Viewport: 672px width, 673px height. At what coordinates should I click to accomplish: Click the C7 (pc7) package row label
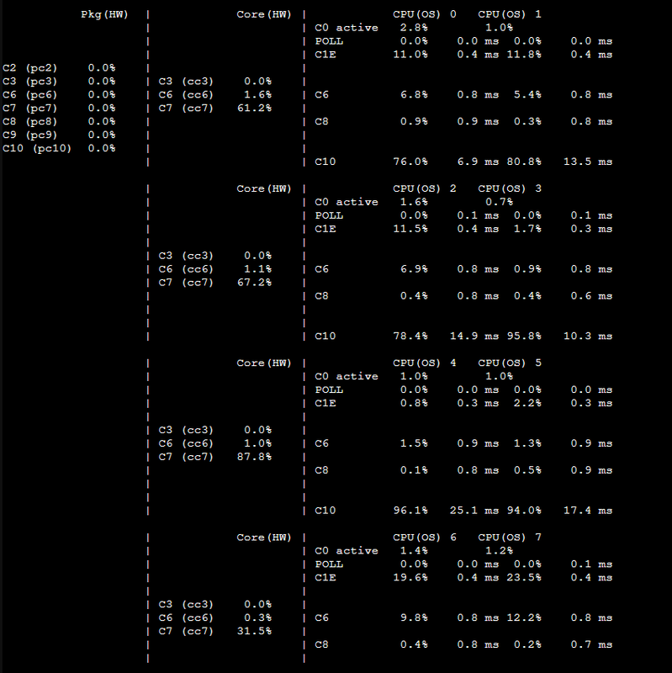tap(29, 109)
